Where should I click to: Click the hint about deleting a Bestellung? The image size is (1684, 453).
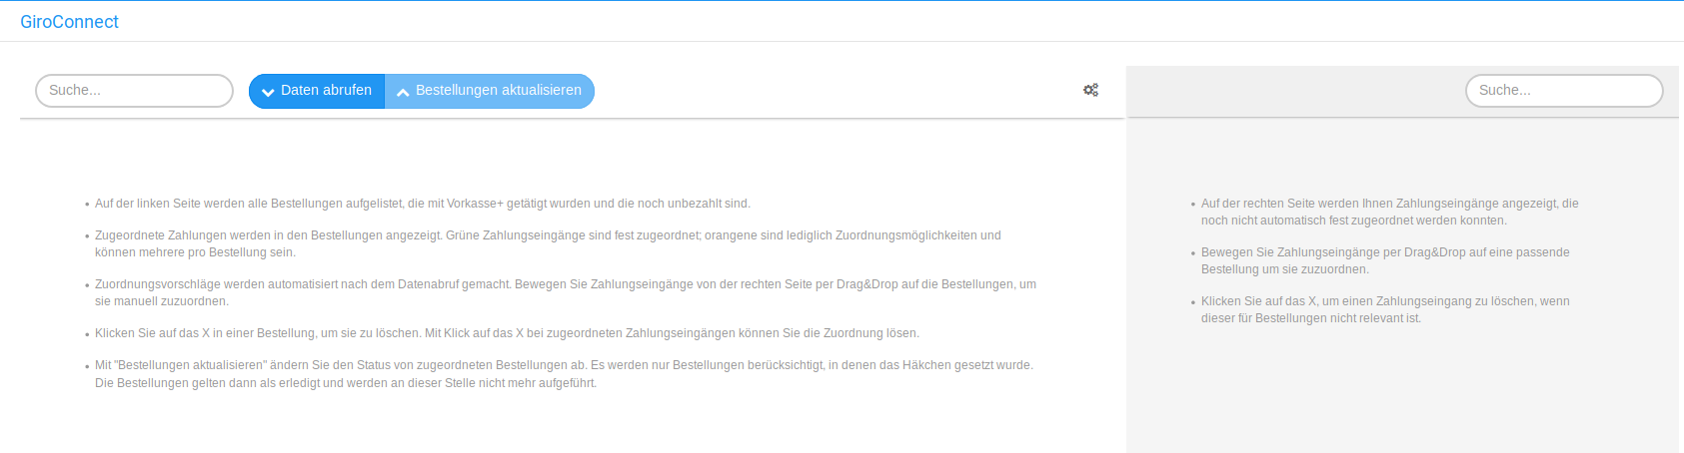click(x=507, y=333)
